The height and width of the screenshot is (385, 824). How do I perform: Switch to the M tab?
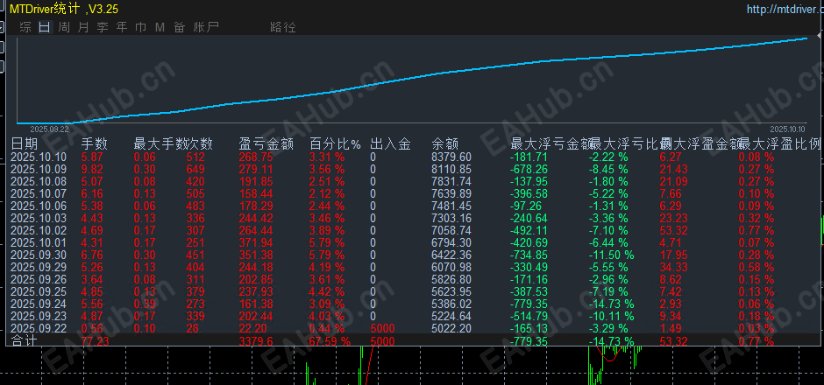click(160, 27)
